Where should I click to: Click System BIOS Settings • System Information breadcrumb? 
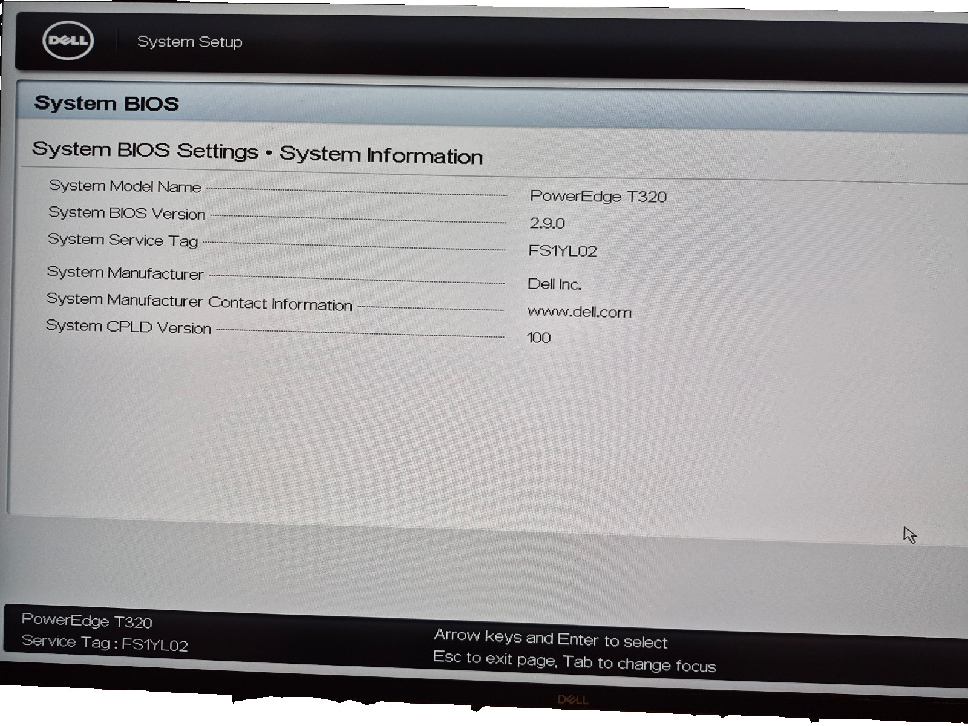click(257, 152)
